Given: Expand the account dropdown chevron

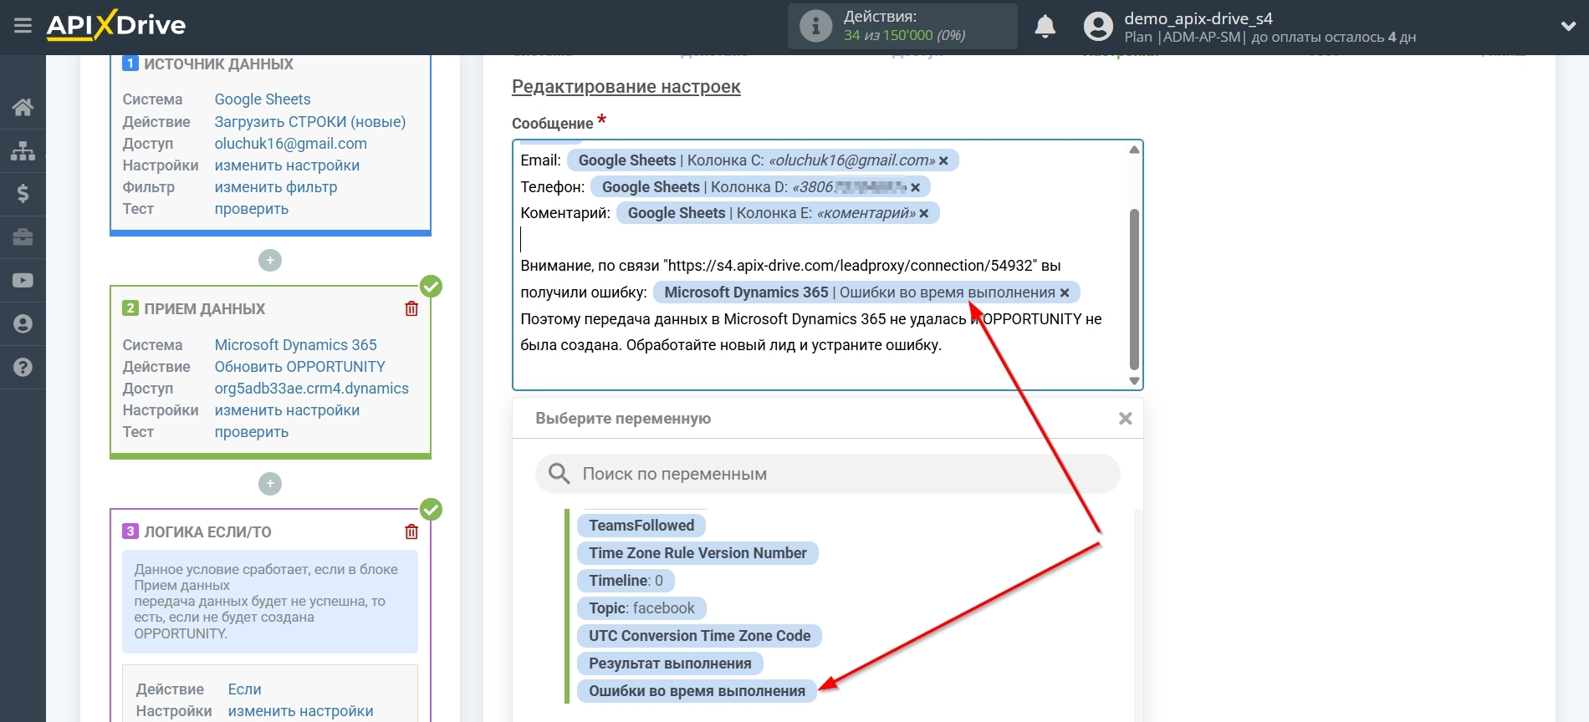Looking at the screenshot, I should click(1568, 27).
